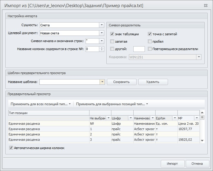Increase the column names row number

pos(102,48)
